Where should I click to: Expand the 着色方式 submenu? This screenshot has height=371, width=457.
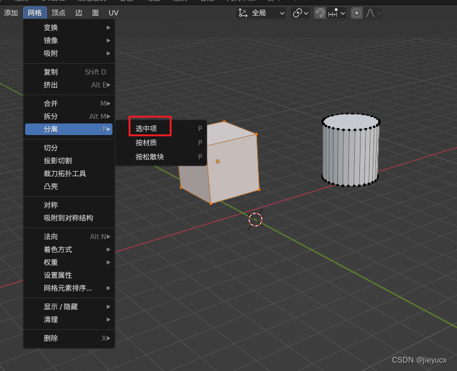[69, 249]
